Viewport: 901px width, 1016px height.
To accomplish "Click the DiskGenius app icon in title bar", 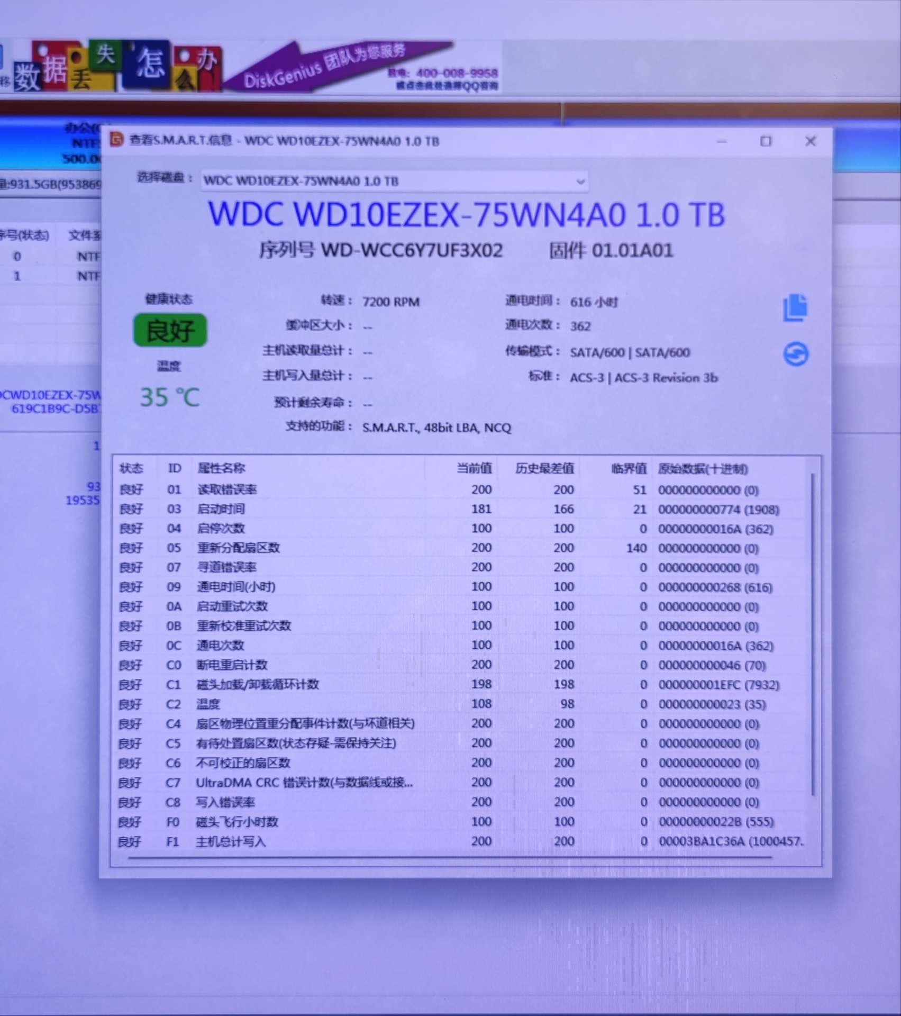I will pyautogui.click(x=116, y=140).
